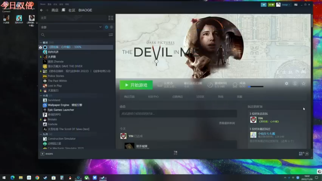Toggle sort by recent activity clock icon
The height and width of the screenshot is (181, 322).
coord(106,27)
